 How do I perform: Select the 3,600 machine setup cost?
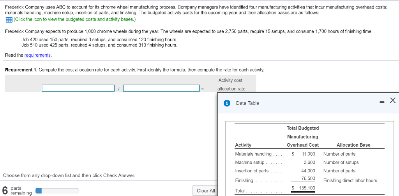pos(309,162)
